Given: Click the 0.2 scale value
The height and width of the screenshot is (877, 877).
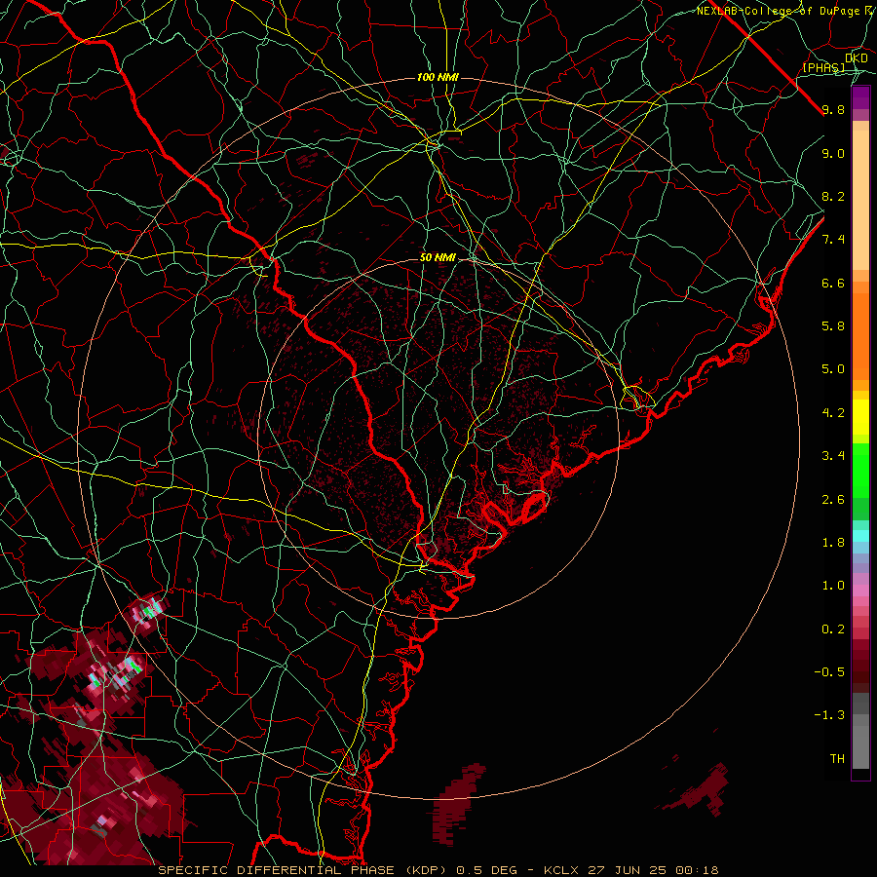Looking at the screenshot, I should [833, 629].
